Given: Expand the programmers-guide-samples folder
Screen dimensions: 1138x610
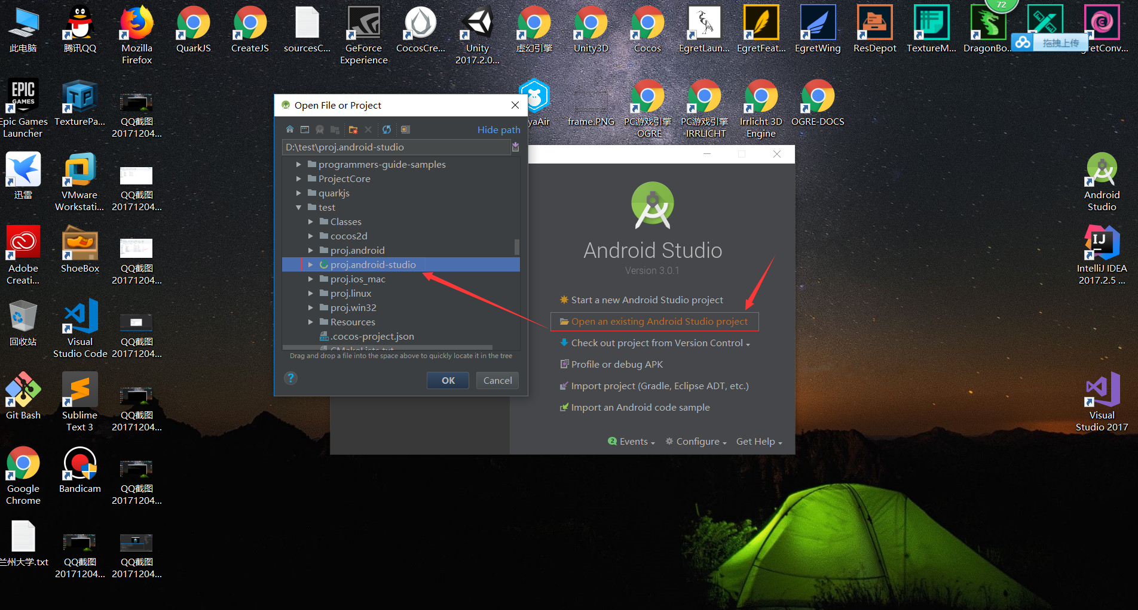Looking at the screenshot, I should coord(298,164).
